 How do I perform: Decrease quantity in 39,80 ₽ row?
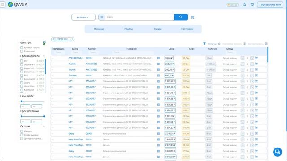(243, 58)
